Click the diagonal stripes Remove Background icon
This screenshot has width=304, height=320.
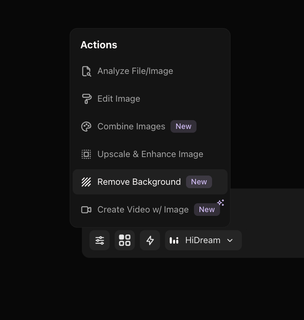(x=86, y=182)
